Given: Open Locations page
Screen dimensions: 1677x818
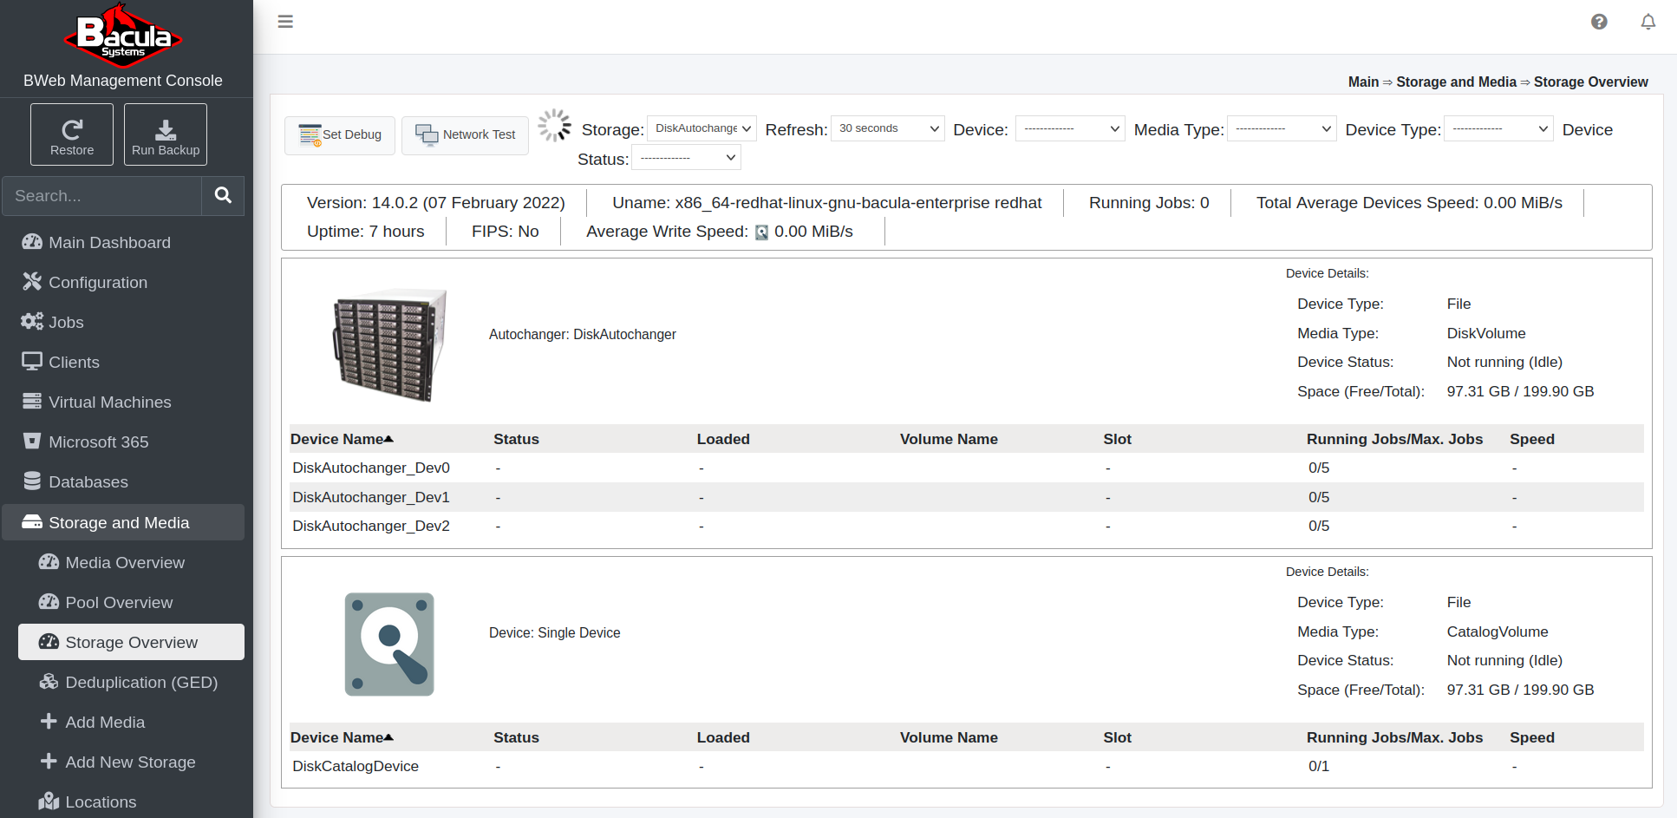Looking at the screenshot, I should [131, 802].
